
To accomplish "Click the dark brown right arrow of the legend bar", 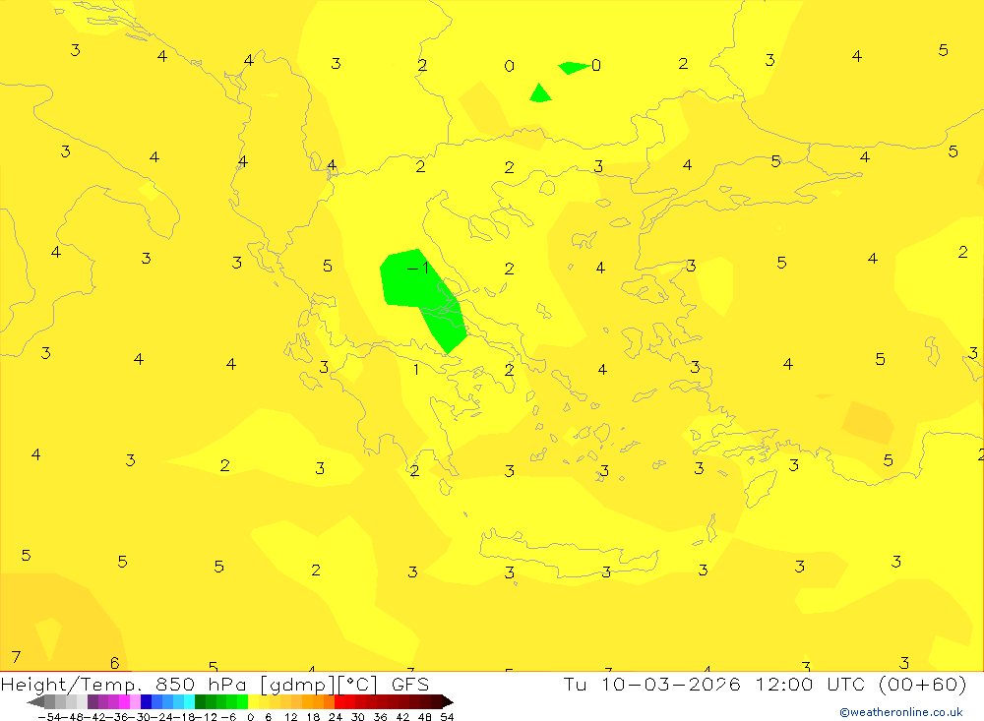I will pos(448,702).
